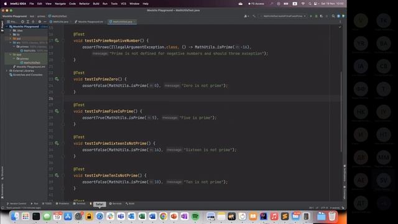Viewport: 398px width, 224px height.
Task: Open the Build tool window
Action: click(x=130, y=203)
